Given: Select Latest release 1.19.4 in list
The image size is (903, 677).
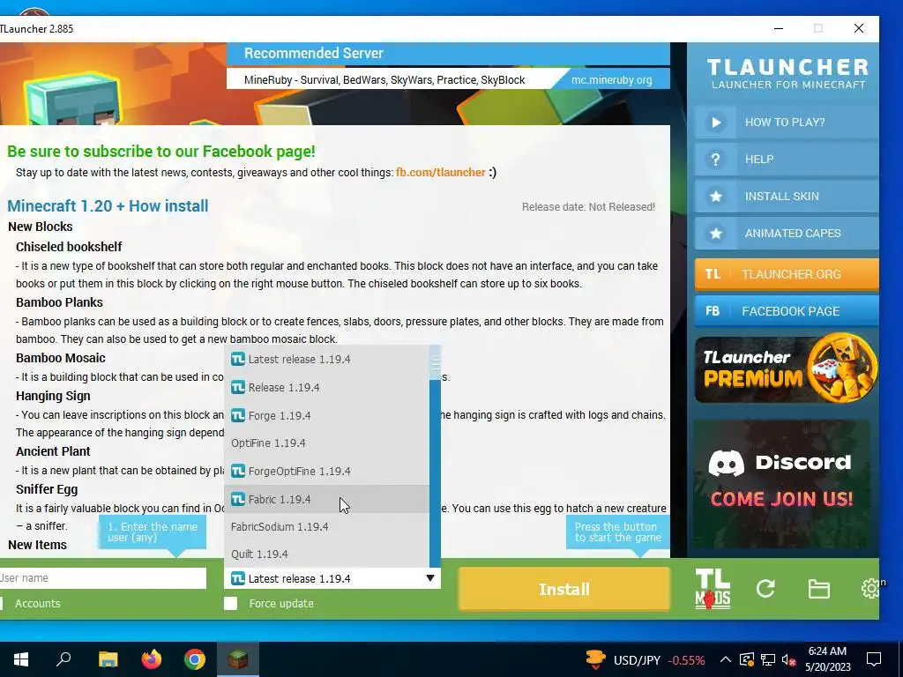Looking at the screenshot, I should click(326, 360).
